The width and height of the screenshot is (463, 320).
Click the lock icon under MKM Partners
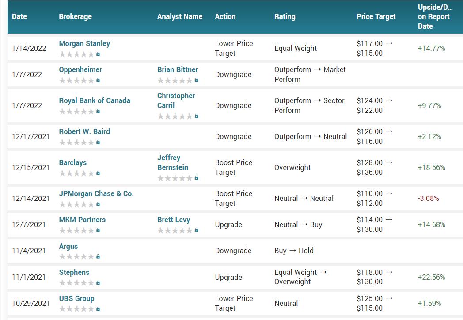point(98,230)
